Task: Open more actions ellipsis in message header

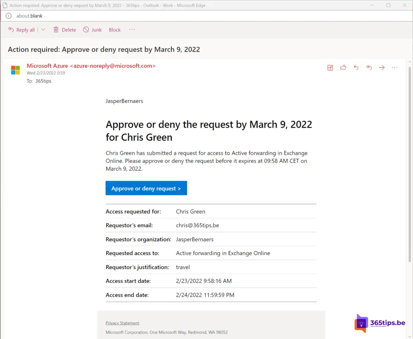Action: [394, 68]
